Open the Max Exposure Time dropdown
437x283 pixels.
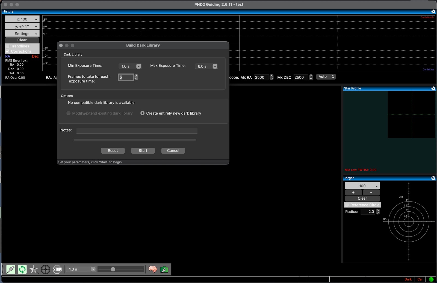point(206,66)
